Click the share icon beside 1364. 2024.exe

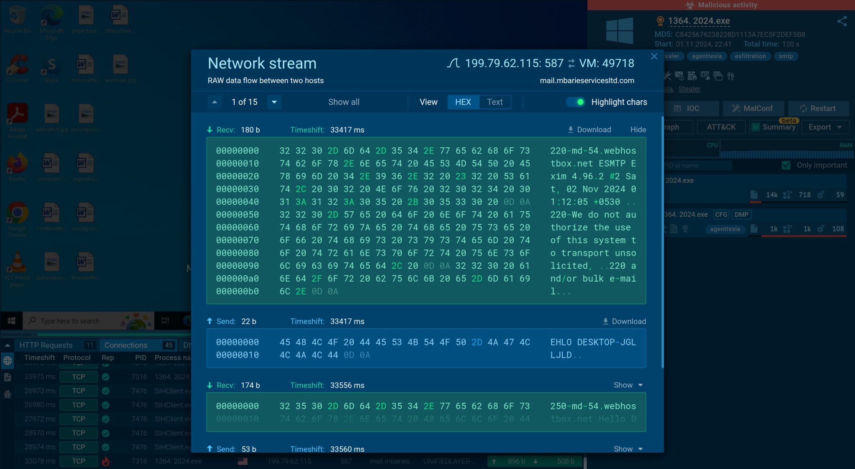click(x=842, y=21)
